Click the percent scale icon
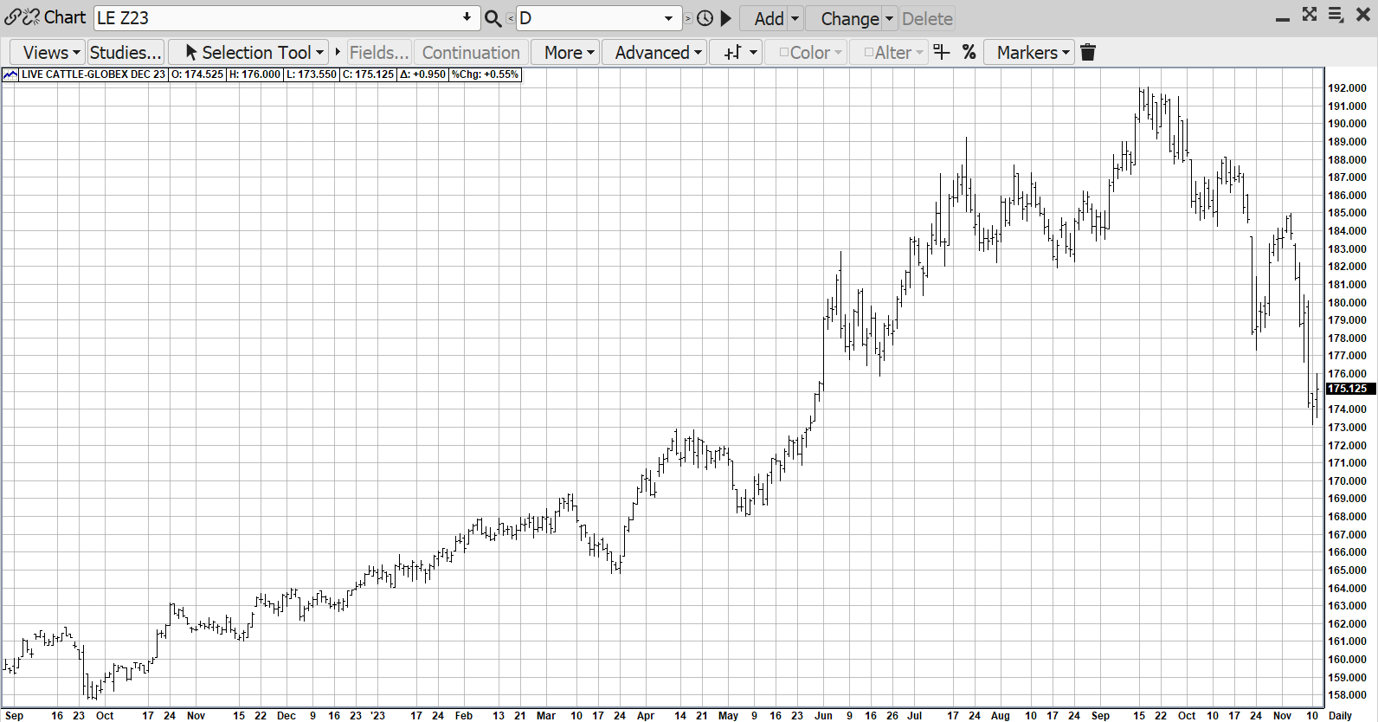 pos(969,52)
